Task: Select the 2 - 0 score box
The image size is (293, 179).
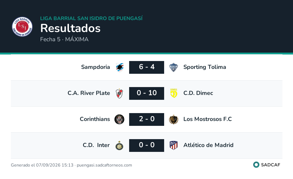Action: click(x=147, y=119)
